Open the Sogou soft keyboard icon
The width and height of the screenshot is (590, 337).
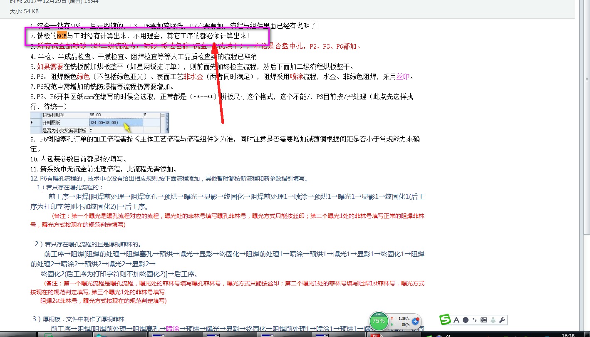tap(483, 320)
